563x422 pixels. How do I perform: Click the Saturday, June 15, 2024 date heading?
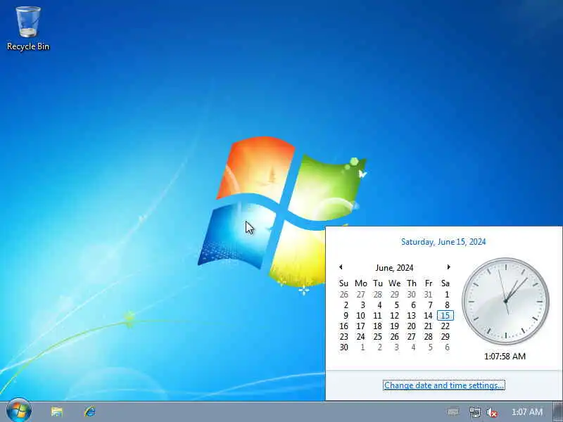pyautogui.click(x=443, y=242)
